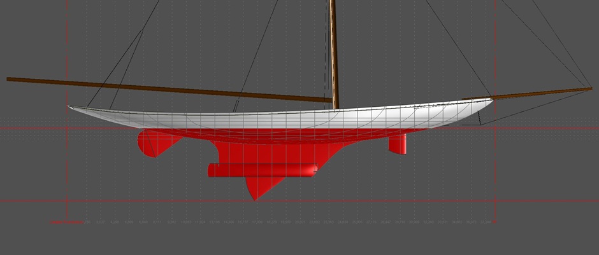
Task: Click the pointed bottom tip of the keel
Action: pos(255,199)
